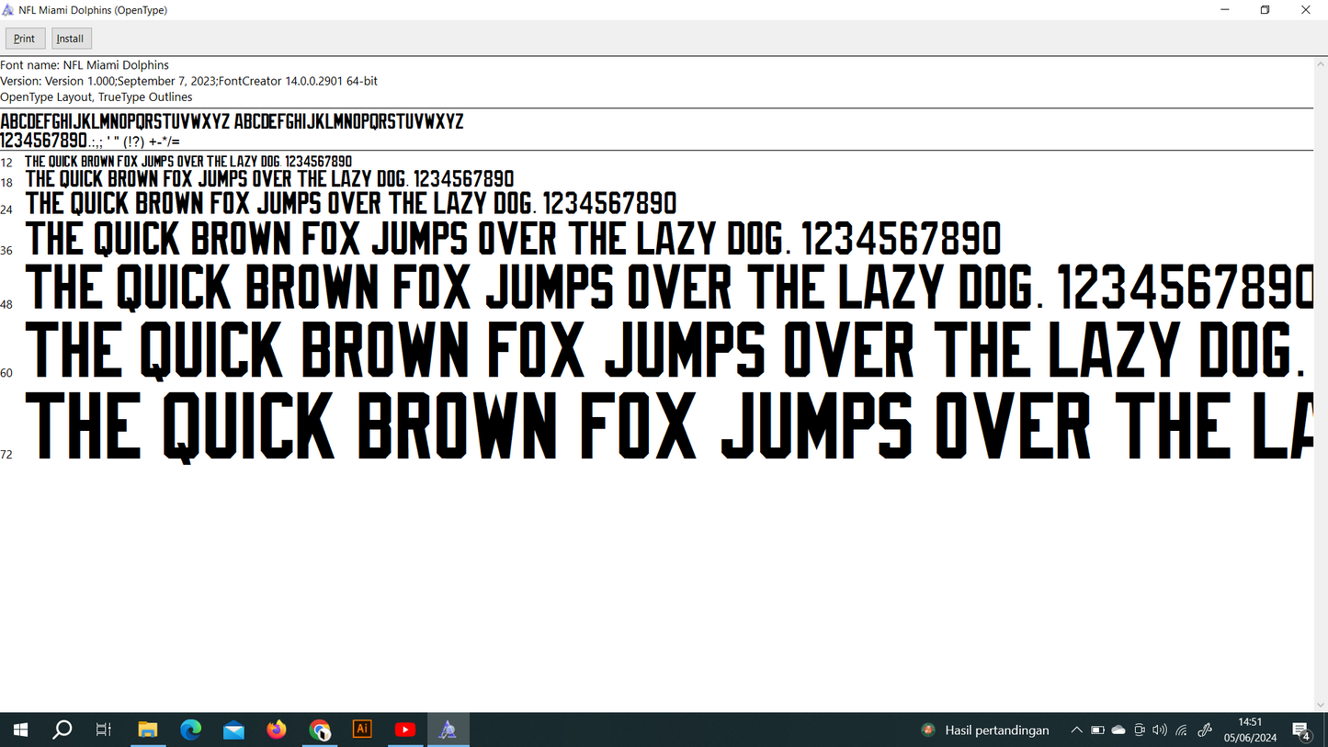Open Microsoft Edge browser

click(191, 730)
